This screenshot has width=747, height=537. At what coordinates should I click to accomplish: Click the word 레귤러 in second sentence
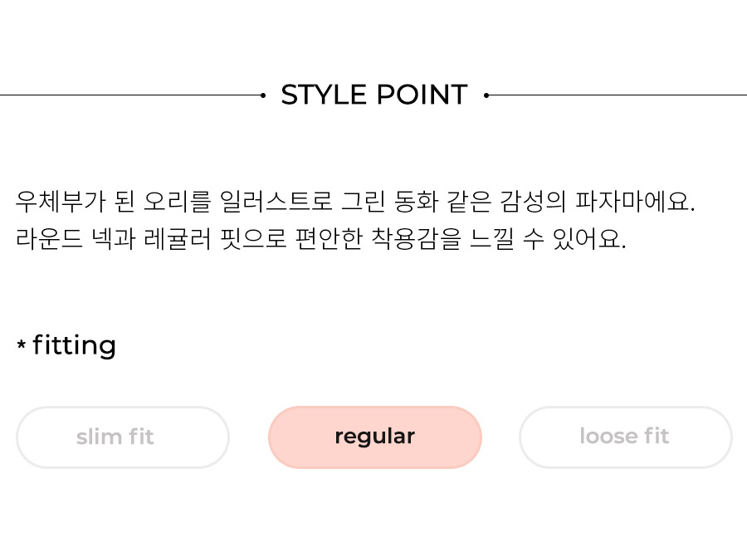178,238
